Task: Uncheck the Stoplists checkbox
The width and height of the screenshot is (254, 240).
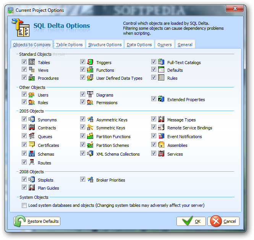Action: coord(24,179)
